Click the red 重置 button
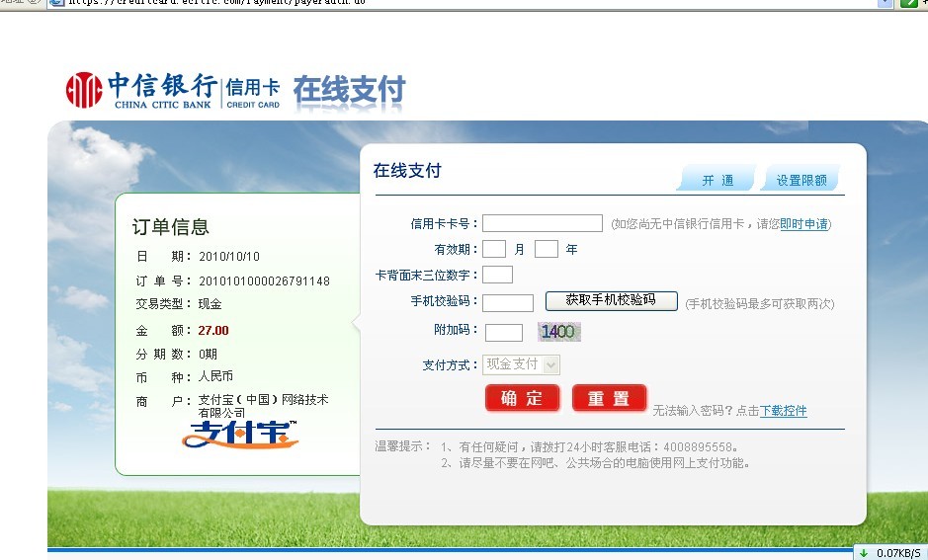This screenshot has height=560, width=928. tap(609, 398)
